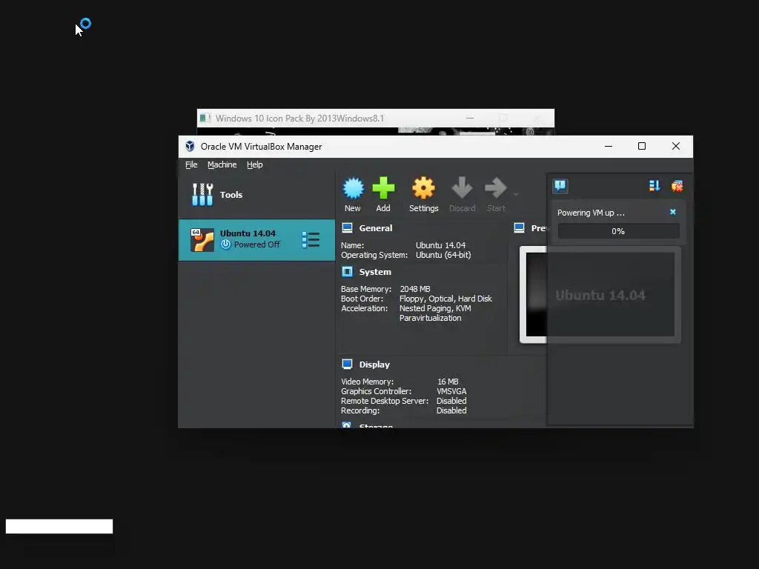Click the System section header
The image size is (759, 569).
pos(375,272)
